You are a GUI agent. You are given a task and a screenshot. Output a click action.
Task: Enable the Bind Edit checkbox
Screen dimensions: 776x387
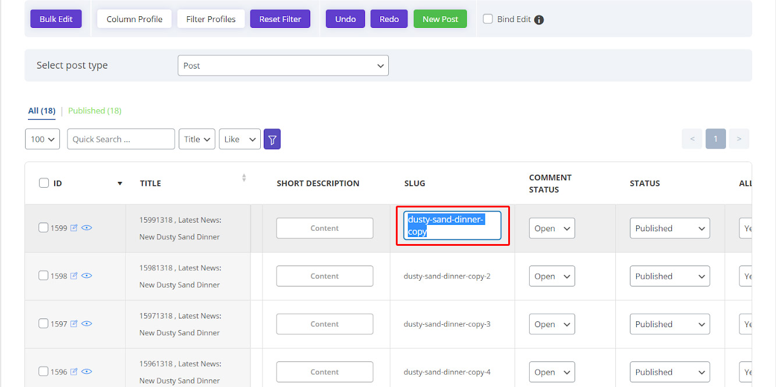(x=488, y=19)
